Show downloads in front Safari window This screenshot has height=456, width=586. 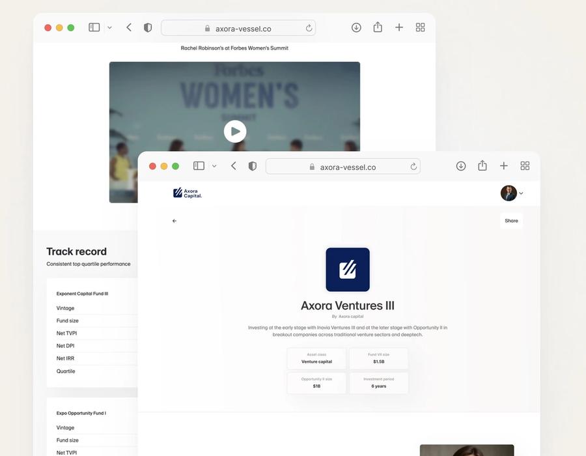coord(461,165)
